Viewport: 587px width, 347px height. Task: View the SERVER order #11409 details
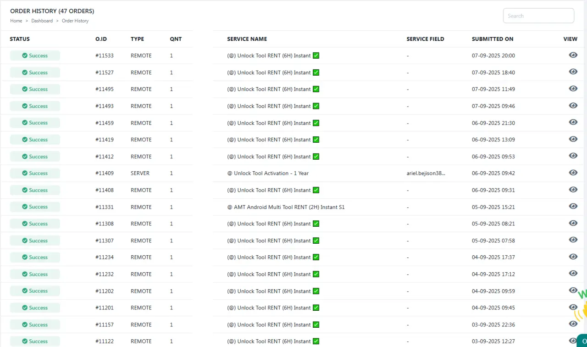[x=573, y=173]
